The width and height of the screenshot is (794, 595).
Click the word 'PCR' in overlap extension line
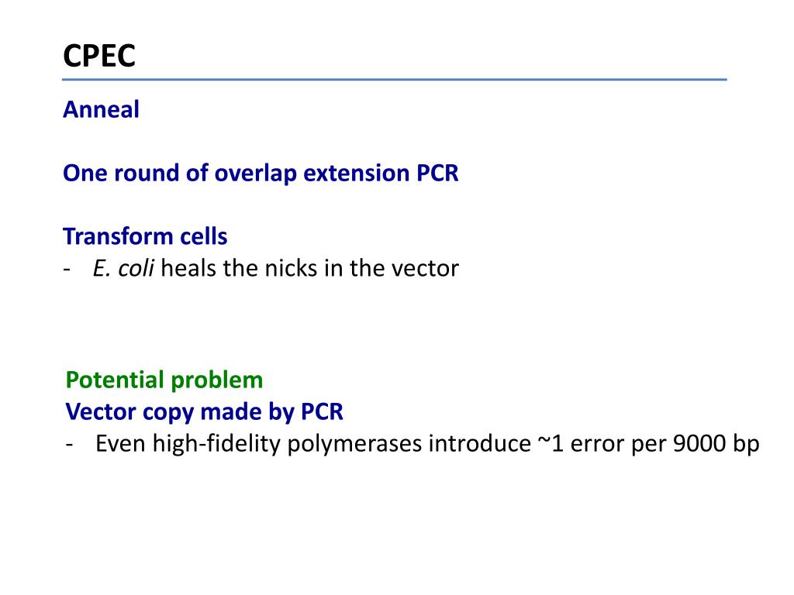(437, 173)
